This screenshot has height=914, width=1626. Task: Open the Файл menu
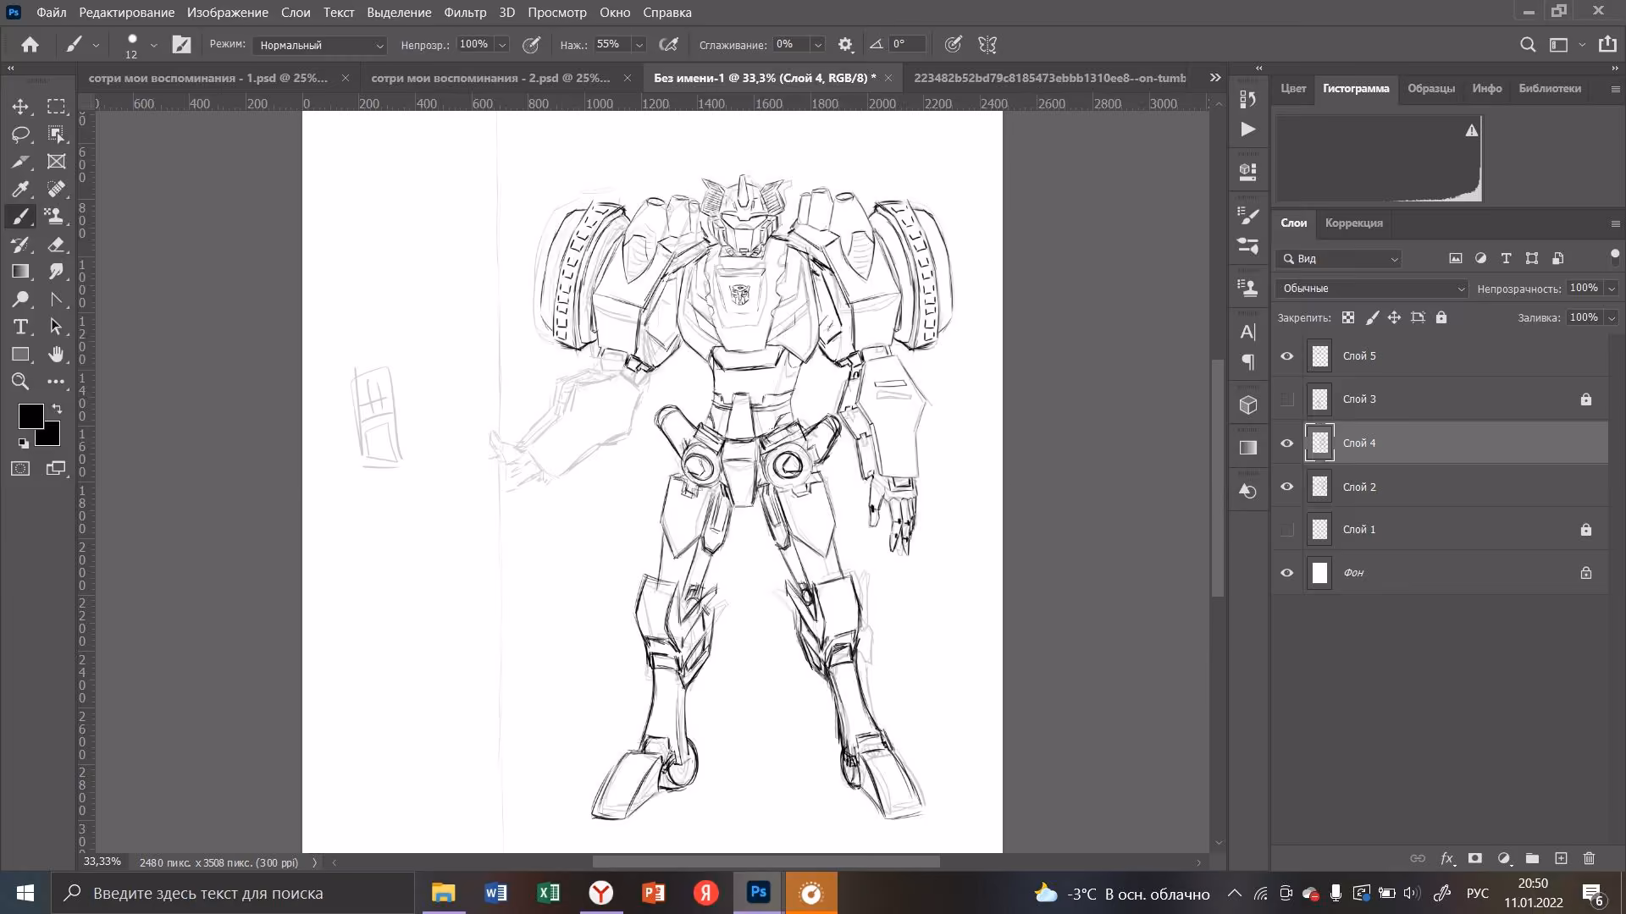(x=52, y=13)
